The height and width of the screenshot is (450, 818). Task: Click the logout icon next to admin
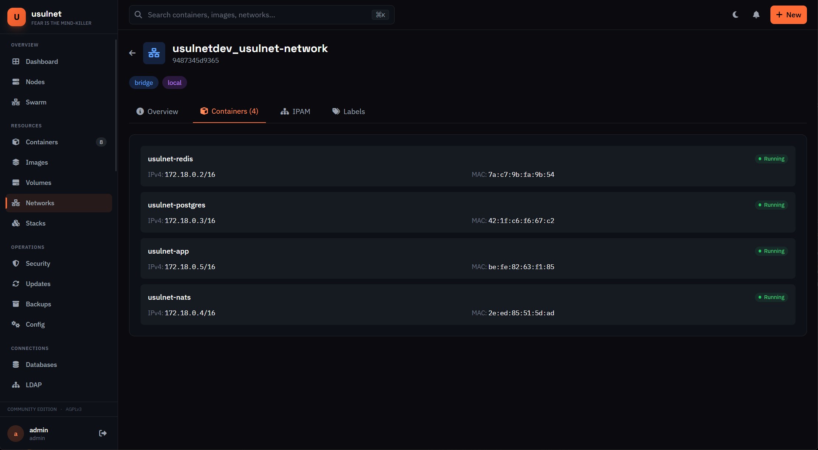coord(103,433)
